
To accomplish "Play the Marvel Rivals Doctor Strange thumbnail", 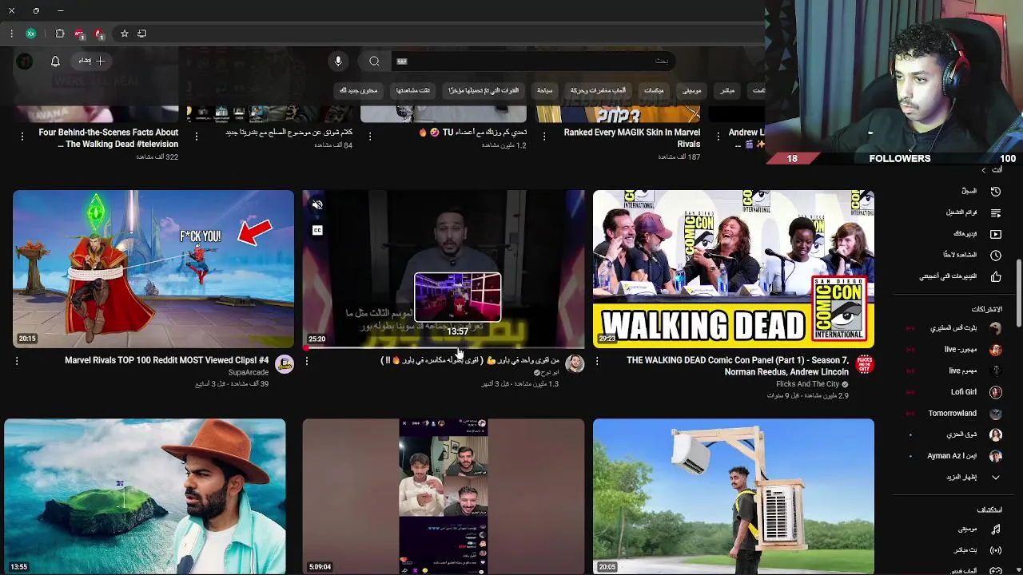I will coord(153,269).
